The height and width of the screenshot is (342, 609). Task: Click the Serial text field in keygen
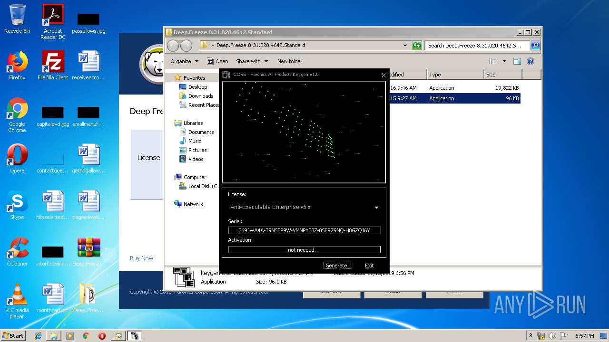(304, 230)
